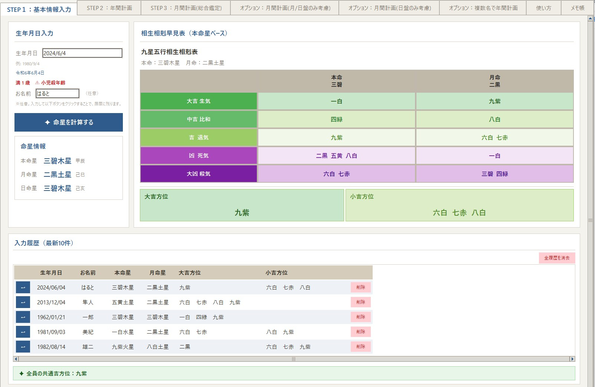Click history scrollbar right arrow
The image size is (595, 387).
click(x=572, y=359)
